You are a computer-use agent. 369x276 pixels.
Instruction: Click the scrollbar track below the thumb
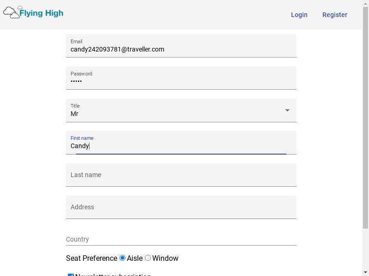click(365, 248)
